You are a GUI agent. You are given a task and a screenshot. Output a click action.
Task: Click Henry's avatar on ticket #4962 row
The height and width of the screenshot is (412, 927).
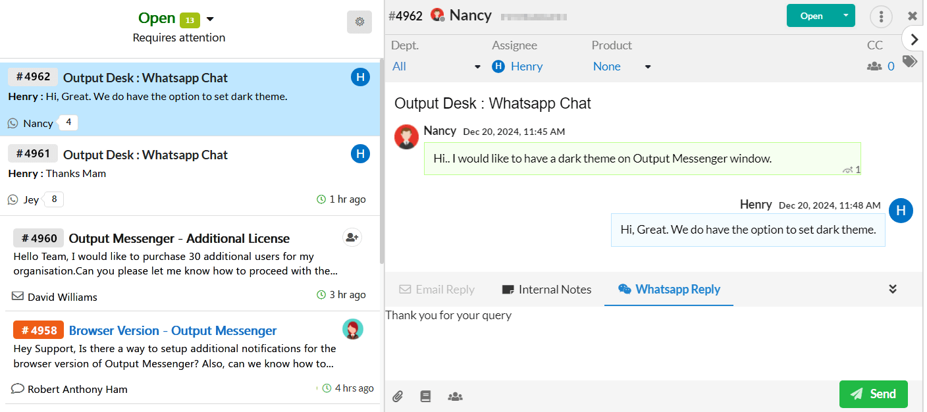(x=360, y=78)
